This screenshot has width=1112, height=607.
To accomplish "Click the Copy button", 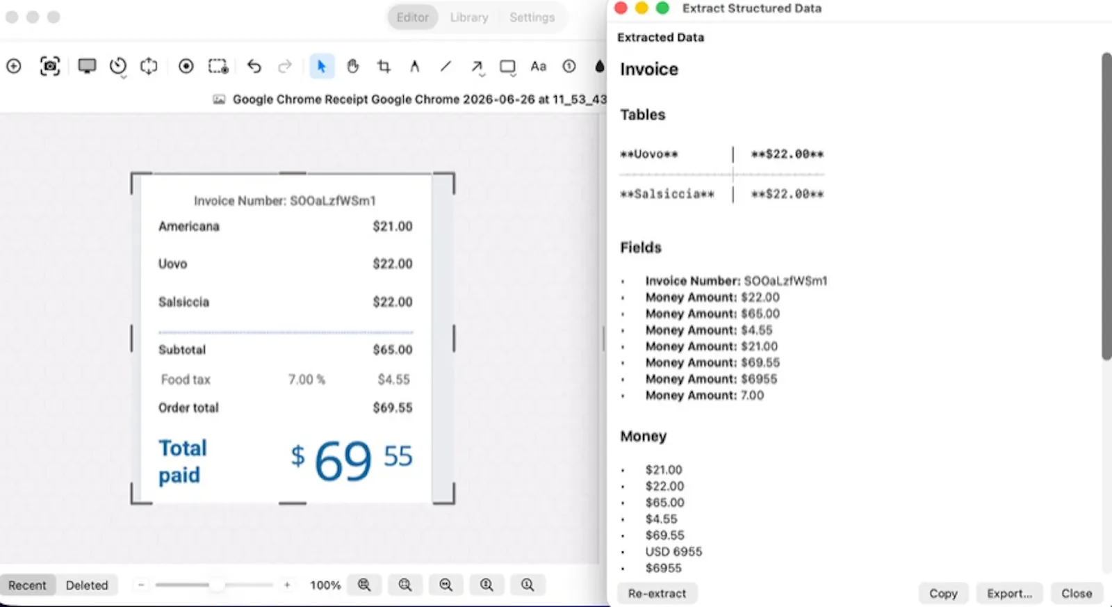I will pyautogui.click(x=943, y=594).
